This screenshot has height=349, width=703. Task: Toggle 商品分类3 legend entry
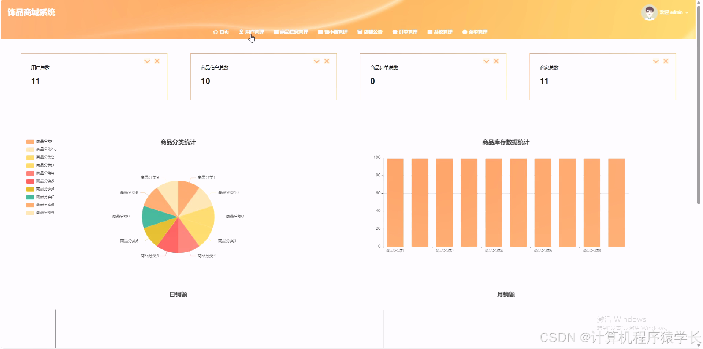tap(40, 165)
